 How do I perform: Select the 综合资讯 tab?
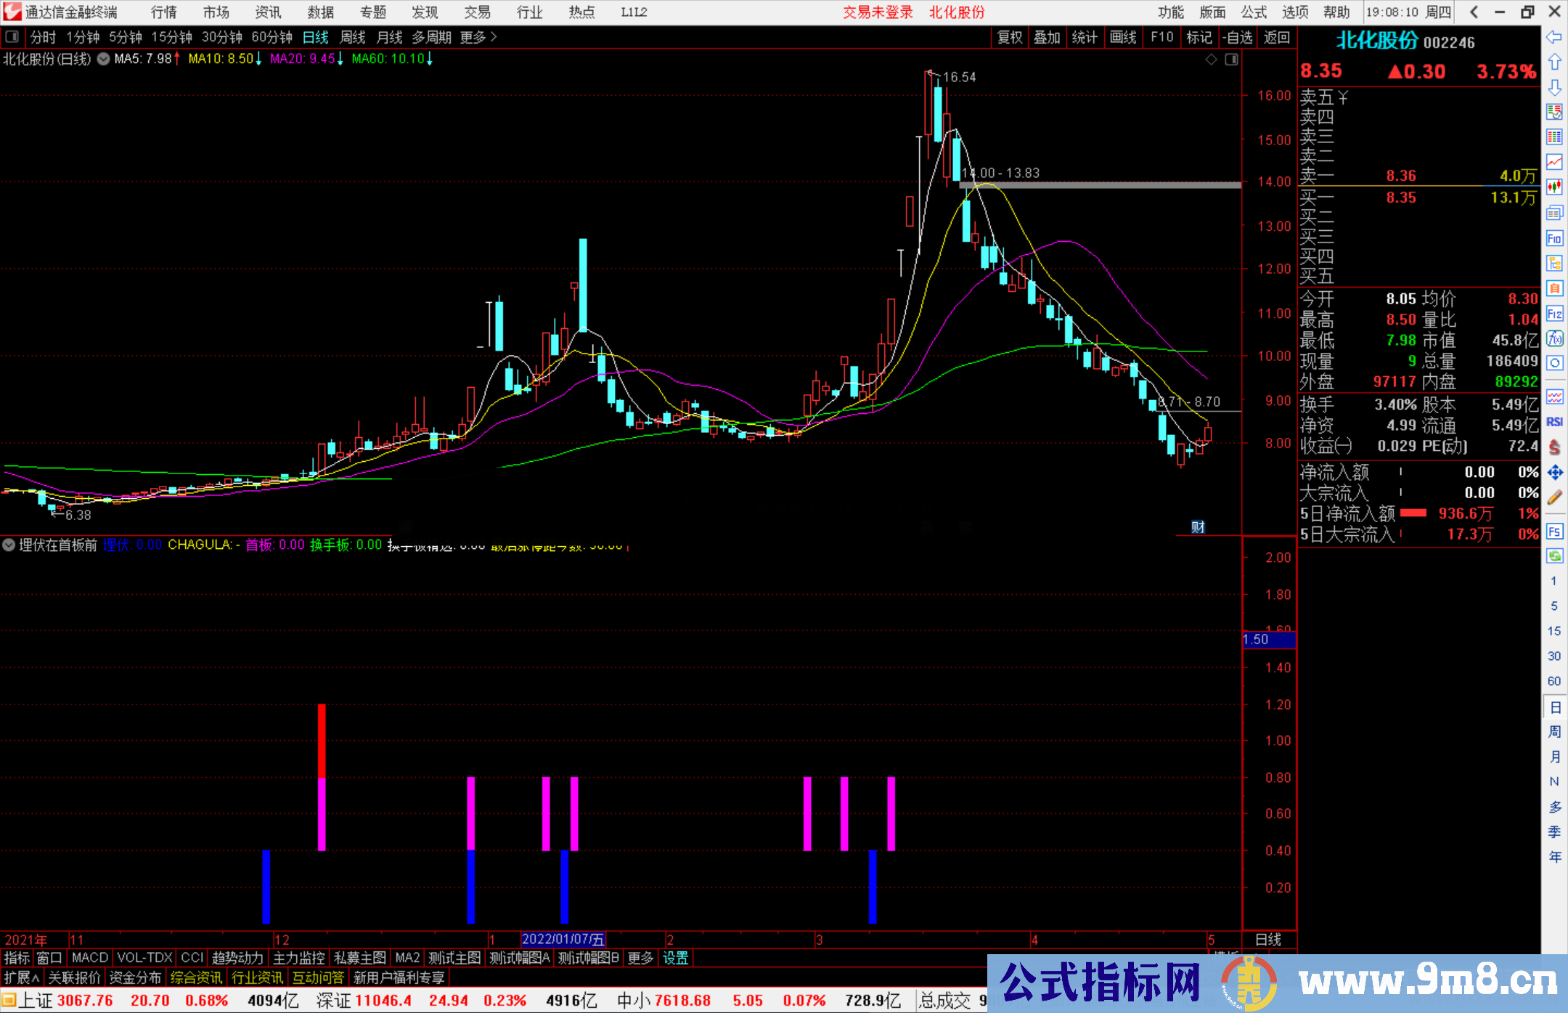coord(196,977)
